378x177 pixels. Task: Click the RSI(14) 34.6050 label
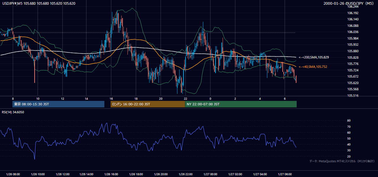pyautogui.click(x=13, y=112)
